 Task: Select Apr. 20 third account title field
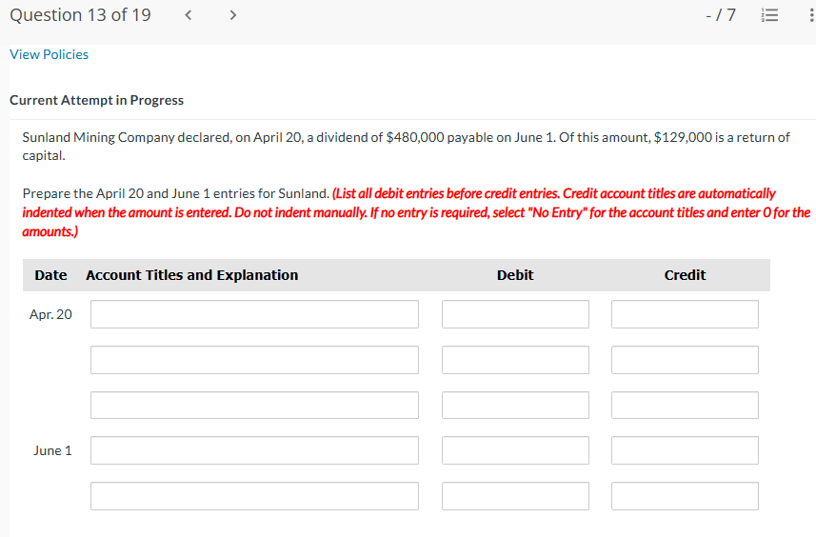(x=254, y=406)
